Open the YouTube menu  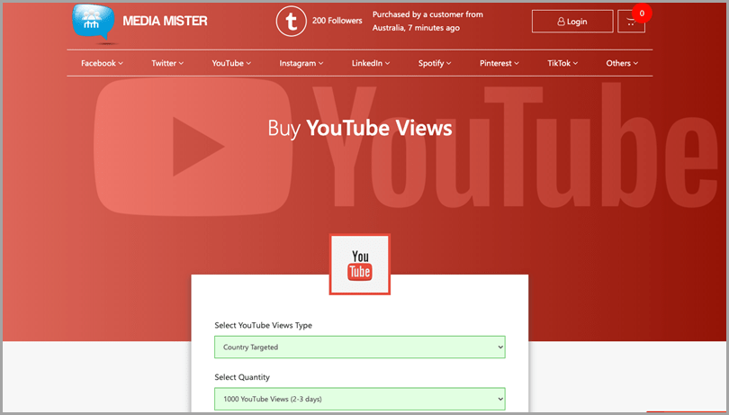pos(231,63)
